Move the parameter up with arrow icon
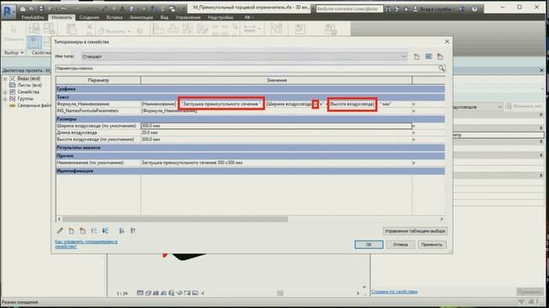Viewport: 549px width, 308px height. click(x=94, y=230)
